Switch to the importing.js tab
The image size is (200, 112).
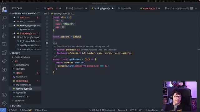click(150, 8)
